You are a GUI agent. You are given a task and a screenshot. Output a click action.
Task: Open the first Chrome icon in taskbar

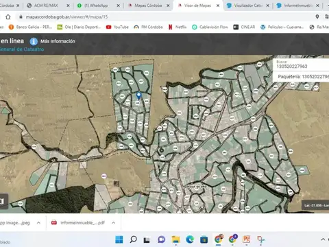218,239
